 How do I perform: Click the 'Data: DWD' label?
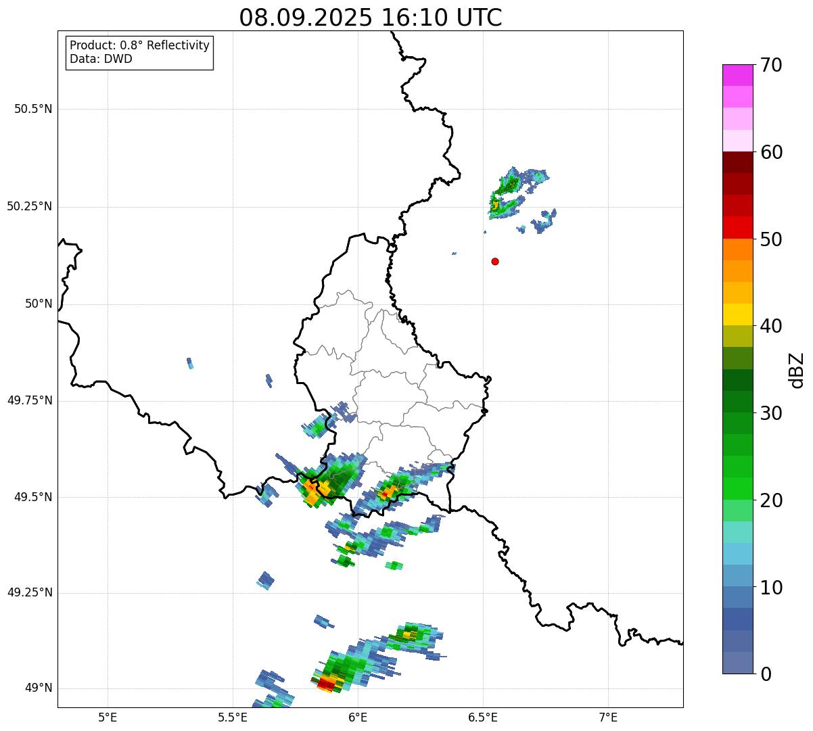tap(101, 59)
